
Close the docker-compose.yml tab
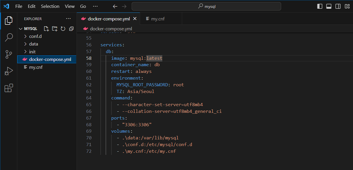point(135,19)
